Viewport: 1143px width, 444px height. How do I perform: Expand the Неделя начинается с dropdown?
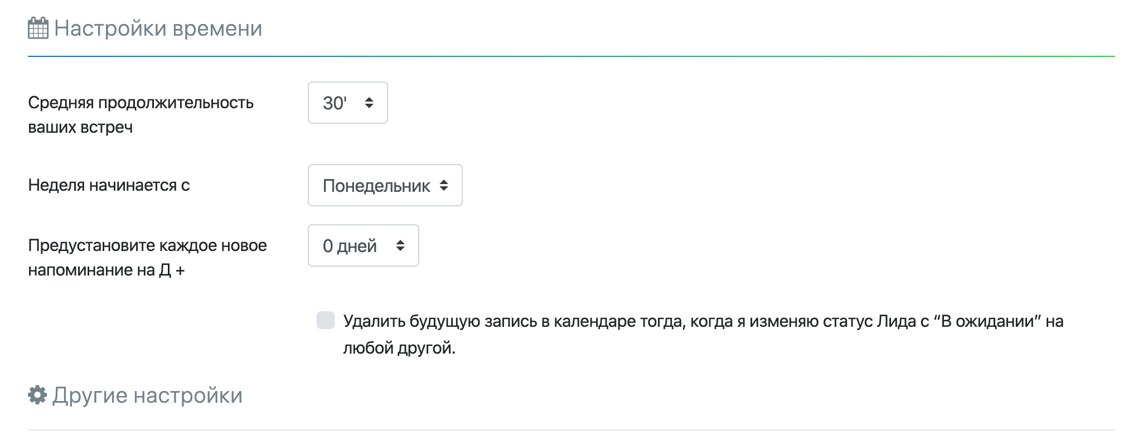pos(385,185)
